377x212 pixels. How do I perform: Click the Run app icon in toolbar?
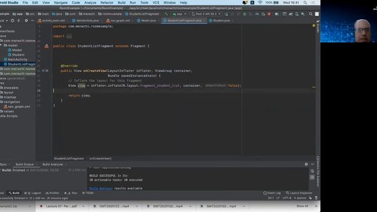point(226,14)
